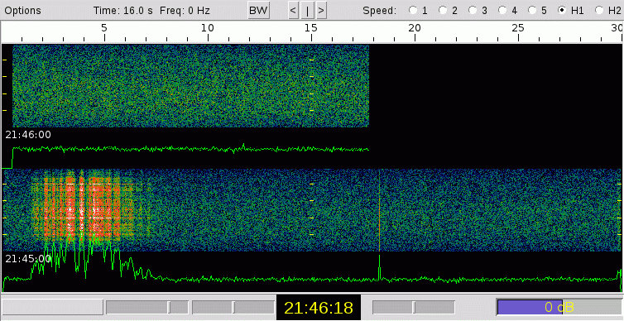Toggle the BW display button
This screenshot has width=624, height=321.
pyautogui.click(x=259, y=11)
